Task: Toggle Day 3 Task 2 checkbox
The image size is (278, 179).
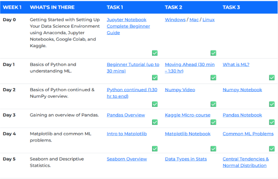Action: 213,122
